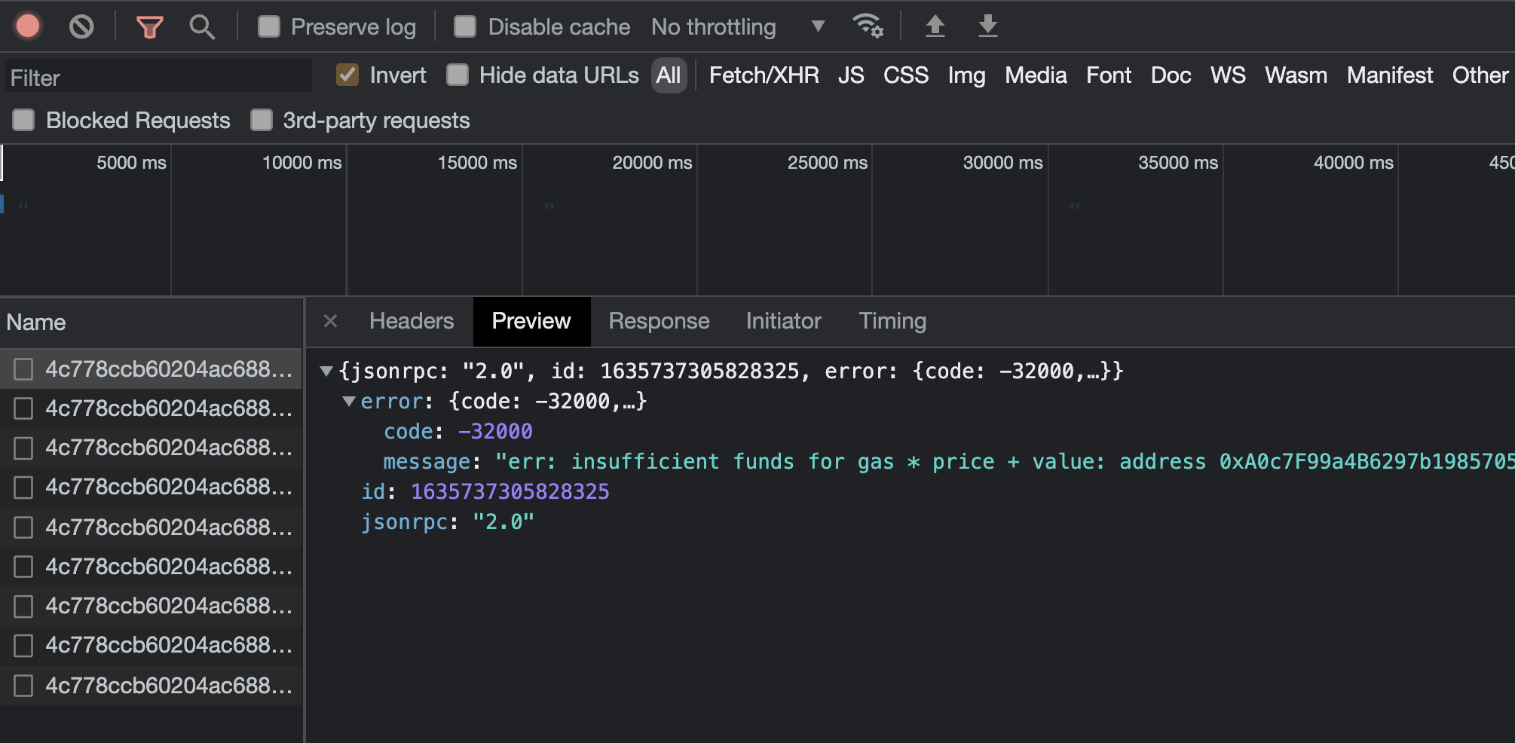Collapse the root JSON object

(x=326, y=371)
